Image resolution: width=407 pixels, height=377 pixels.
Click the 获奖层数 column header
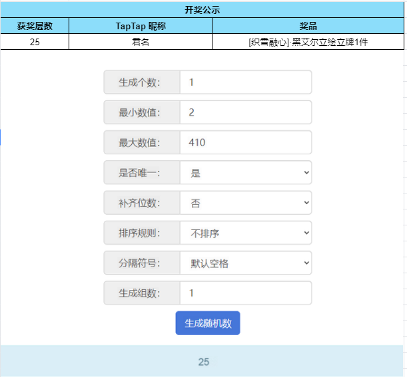(x=35, y=26)
